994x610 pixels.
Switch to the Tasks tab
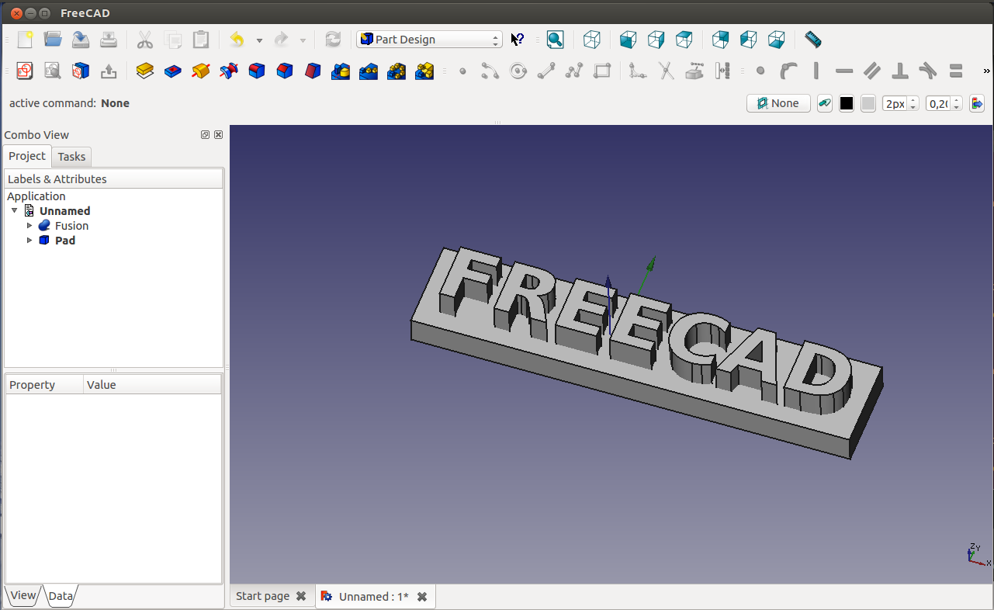click(x=71, y=157)
